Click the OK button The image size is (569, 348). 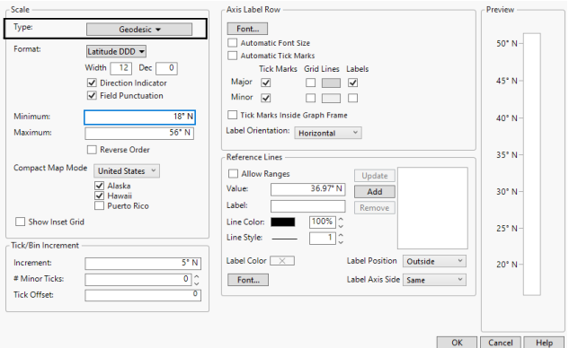pyautogui.click(x=457, y=343)
